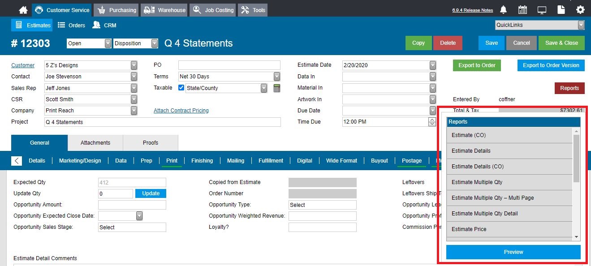This screenshot has height=266, width=591.
Task: Expand the Company dropdown Print Reach
Action: click(134, 111)
